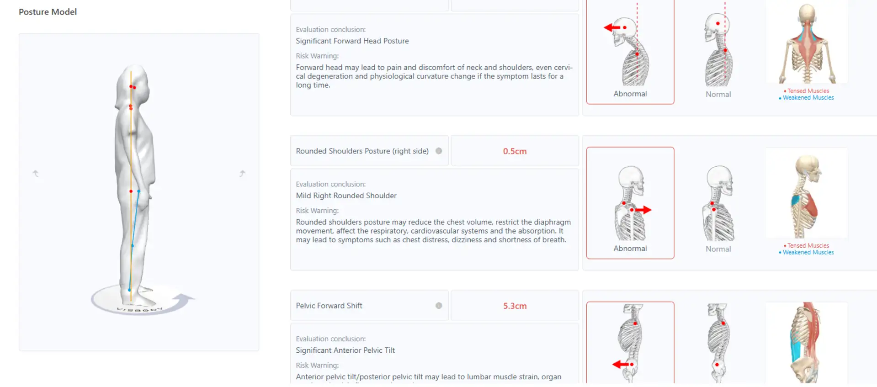Rotate posture model left with arrow

[36, 174]
